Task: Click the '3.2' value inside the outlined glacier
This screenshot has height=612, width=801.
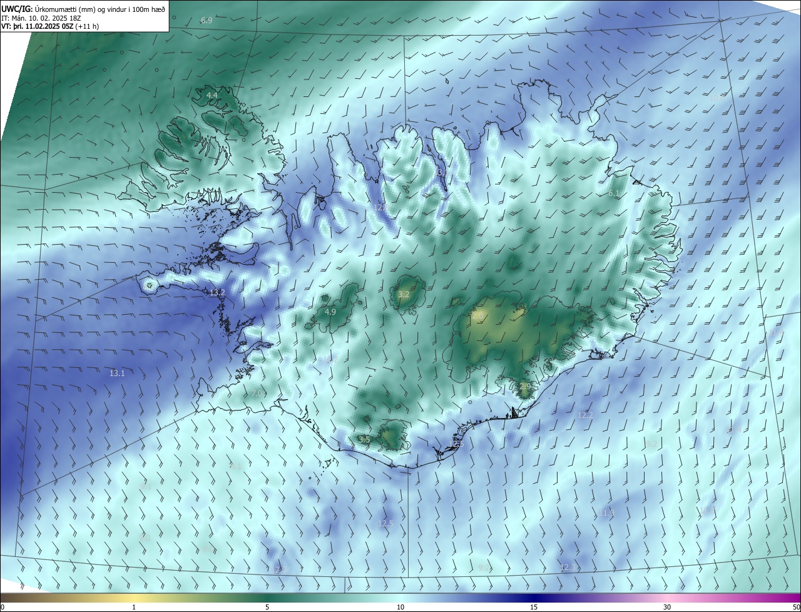Action: pos(404,294)
